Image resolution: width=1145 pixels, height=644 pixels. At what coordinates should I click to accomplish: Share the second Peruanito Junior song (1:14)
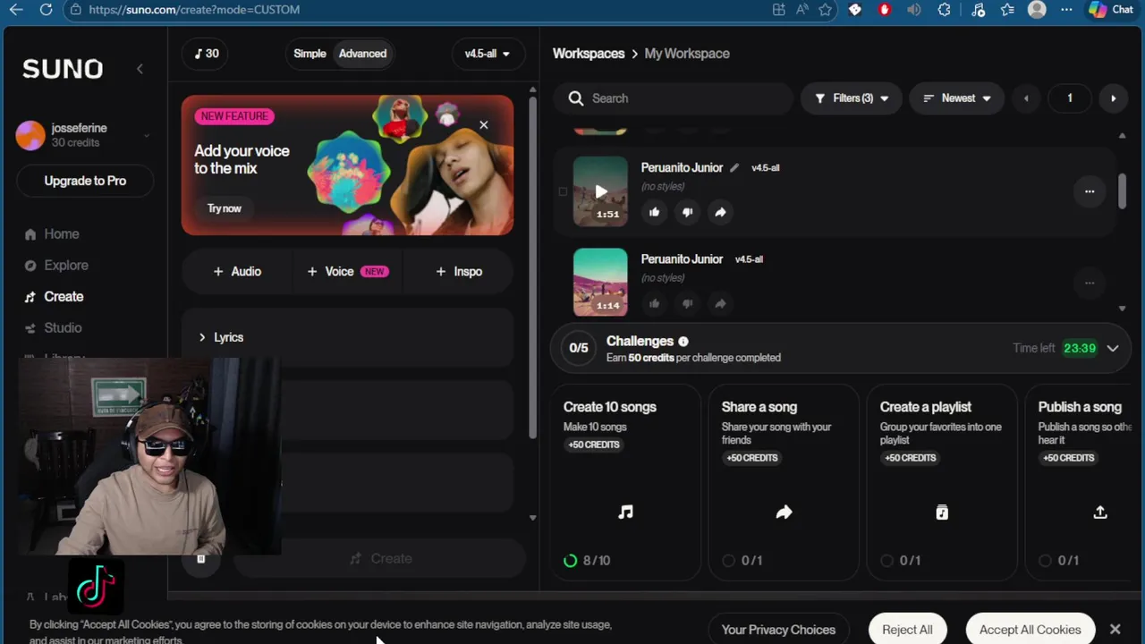tap(720, 303)
